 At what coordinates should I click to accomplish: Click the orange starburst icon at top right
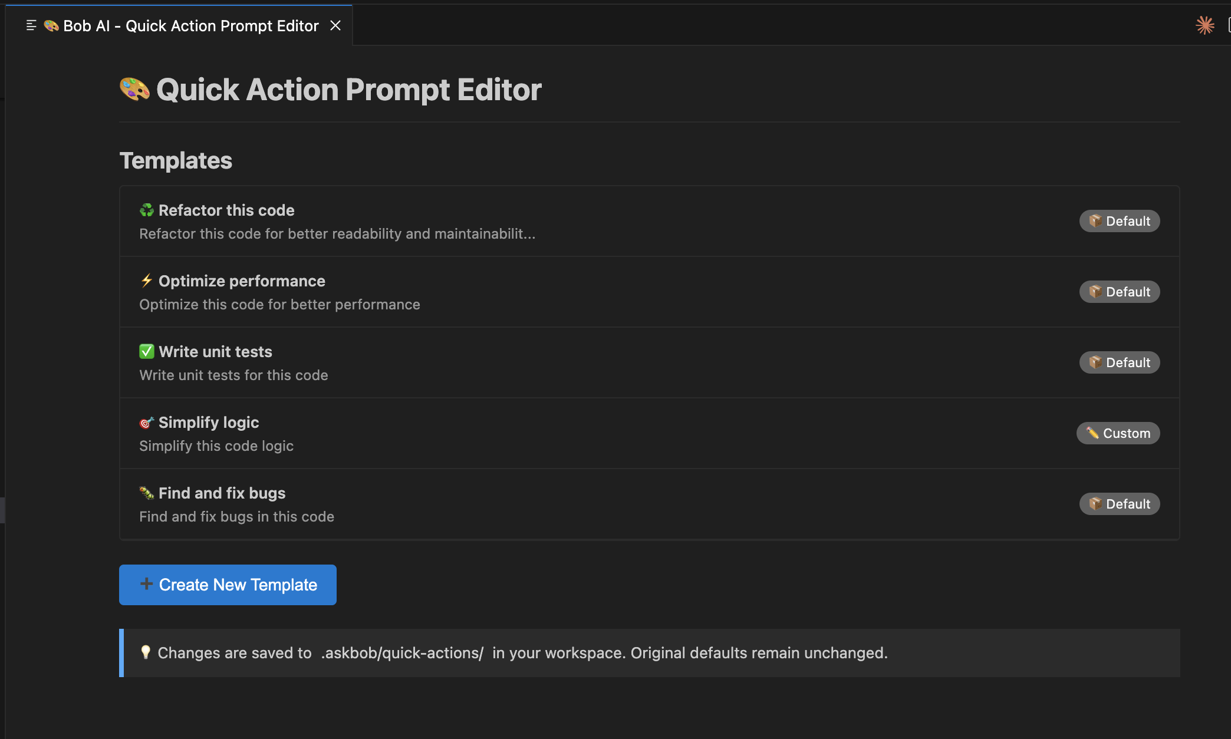1204,25
